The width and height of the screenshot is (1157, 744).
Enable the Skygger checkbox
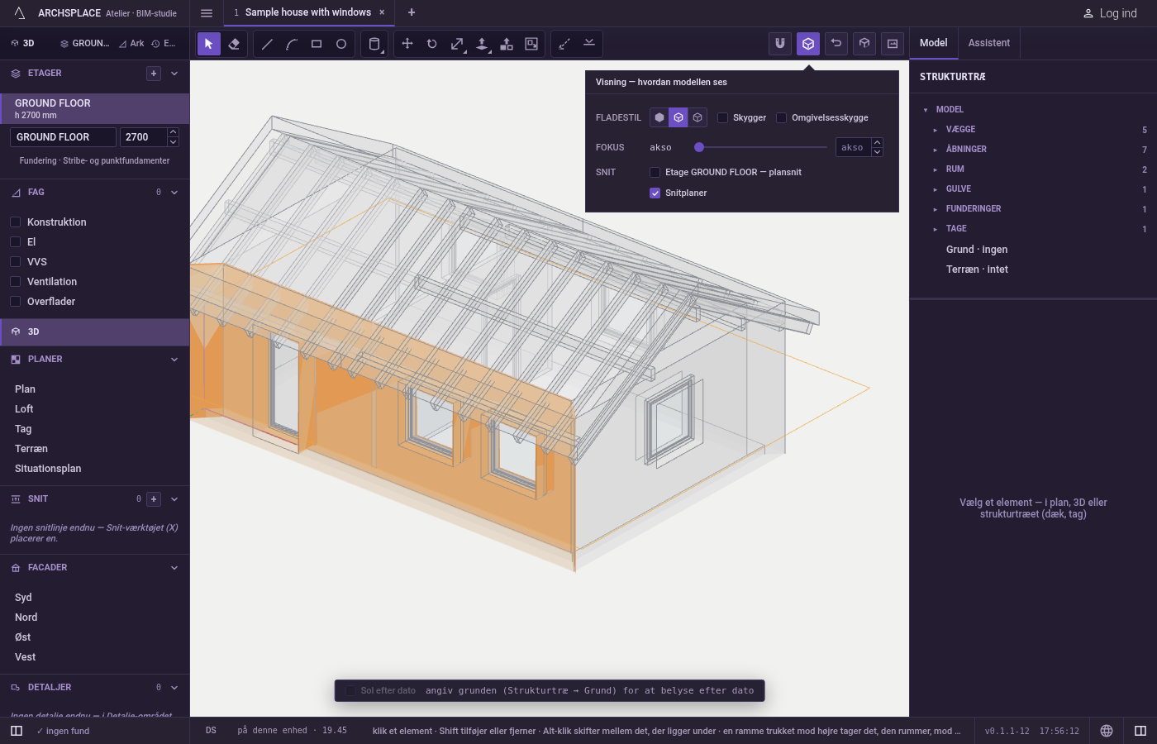(723, 117)
